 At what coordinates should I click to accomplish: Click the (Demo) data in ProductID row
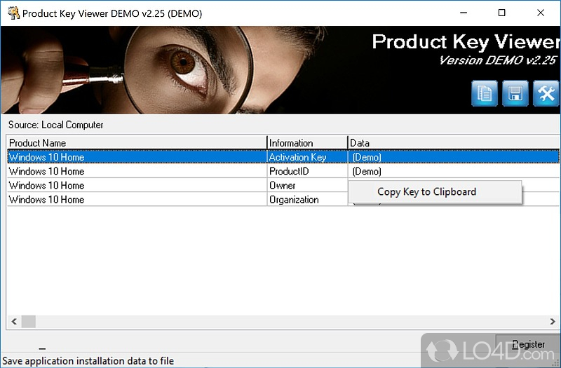[x=367, y=171]
